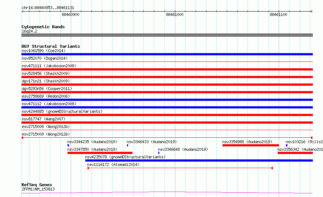Click the nsv471111 (Jakobsson2008) label

[x=49, y=66]
